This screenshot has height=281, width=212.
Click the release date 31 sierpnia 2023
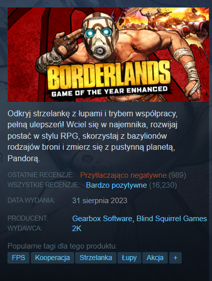tap(100, 201)
